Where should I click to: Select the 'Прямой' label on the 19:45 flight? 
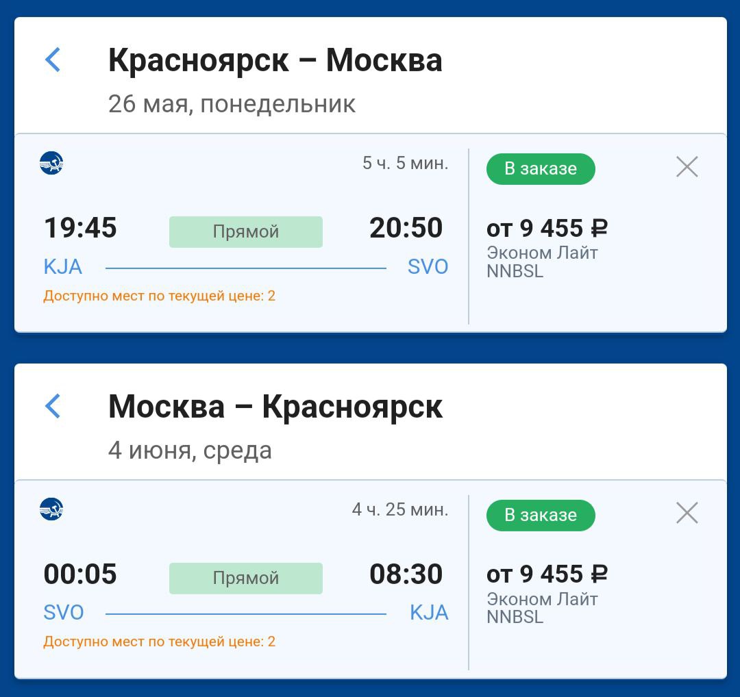[x=246, y=232]
